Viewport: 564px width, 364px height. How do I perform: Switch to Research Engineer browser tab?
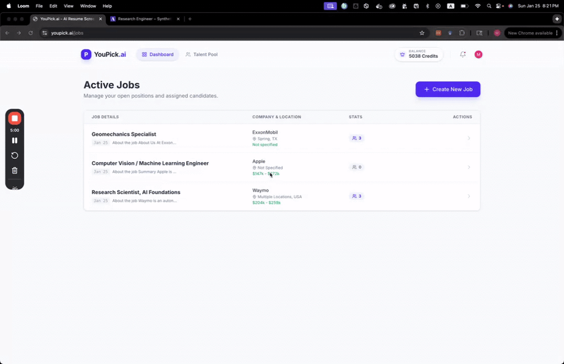point(144,19)
